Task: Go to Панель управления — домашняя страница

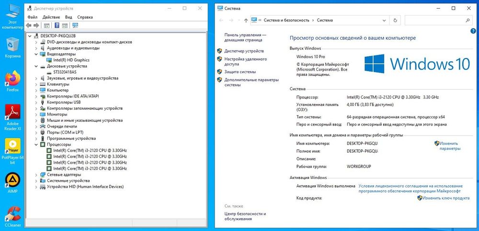Action: (245, 37)
